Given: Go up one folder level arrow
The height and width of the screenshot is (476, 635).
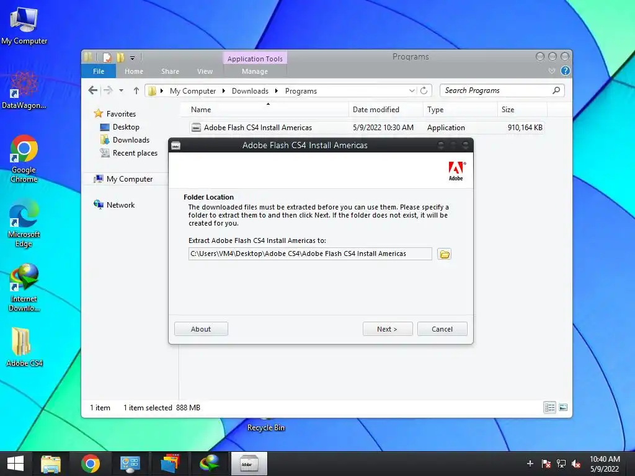Looking at the screenshot, I should [x=136, y=90].
